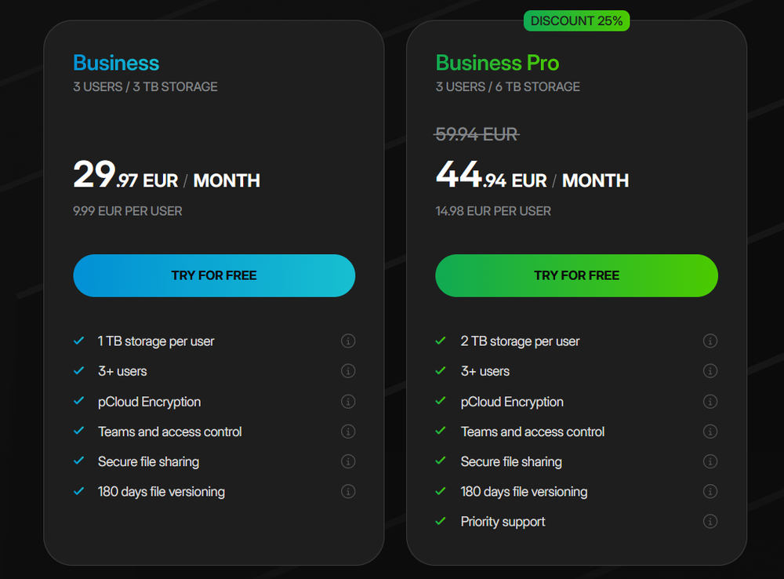View info for Secure file sharing on Business card
This screenshot has width=784, height=579.
click(x=348, y=461)
